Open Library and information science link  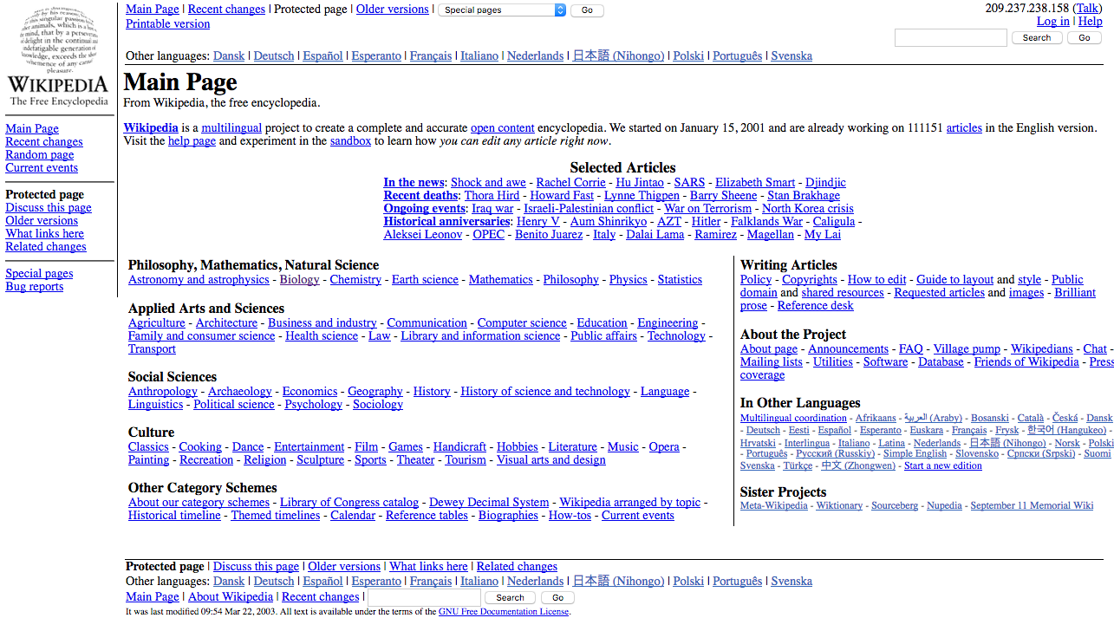(x=480, y=335)
